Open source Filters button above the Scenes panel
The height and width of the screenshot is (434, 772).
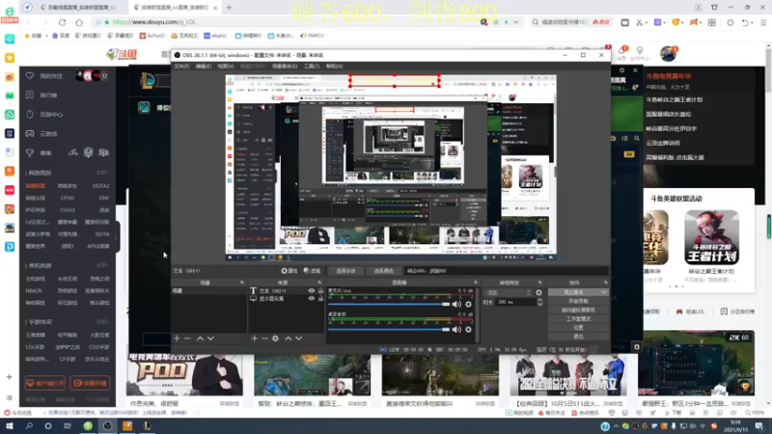point(312,271)
